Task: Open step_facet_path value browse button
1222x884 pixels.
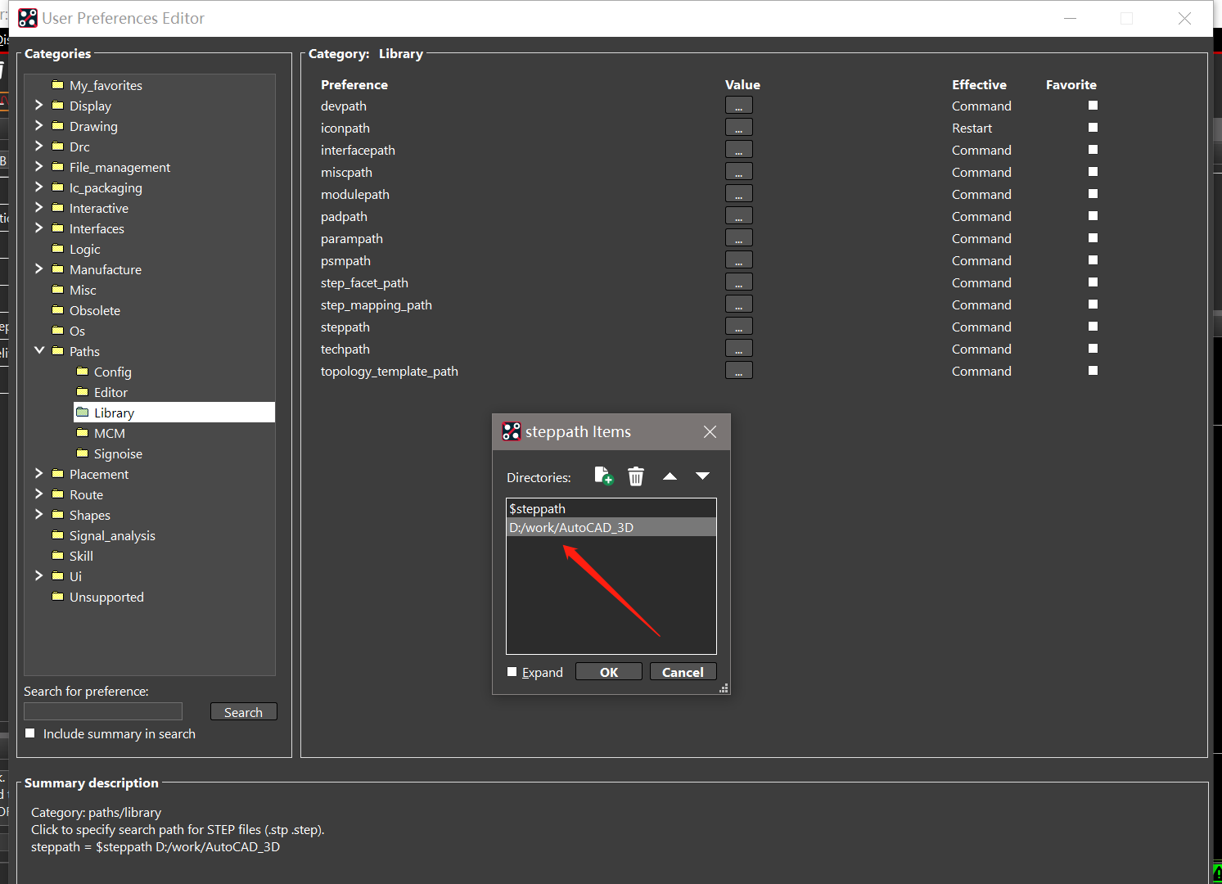Action: [x=738, y=282]
